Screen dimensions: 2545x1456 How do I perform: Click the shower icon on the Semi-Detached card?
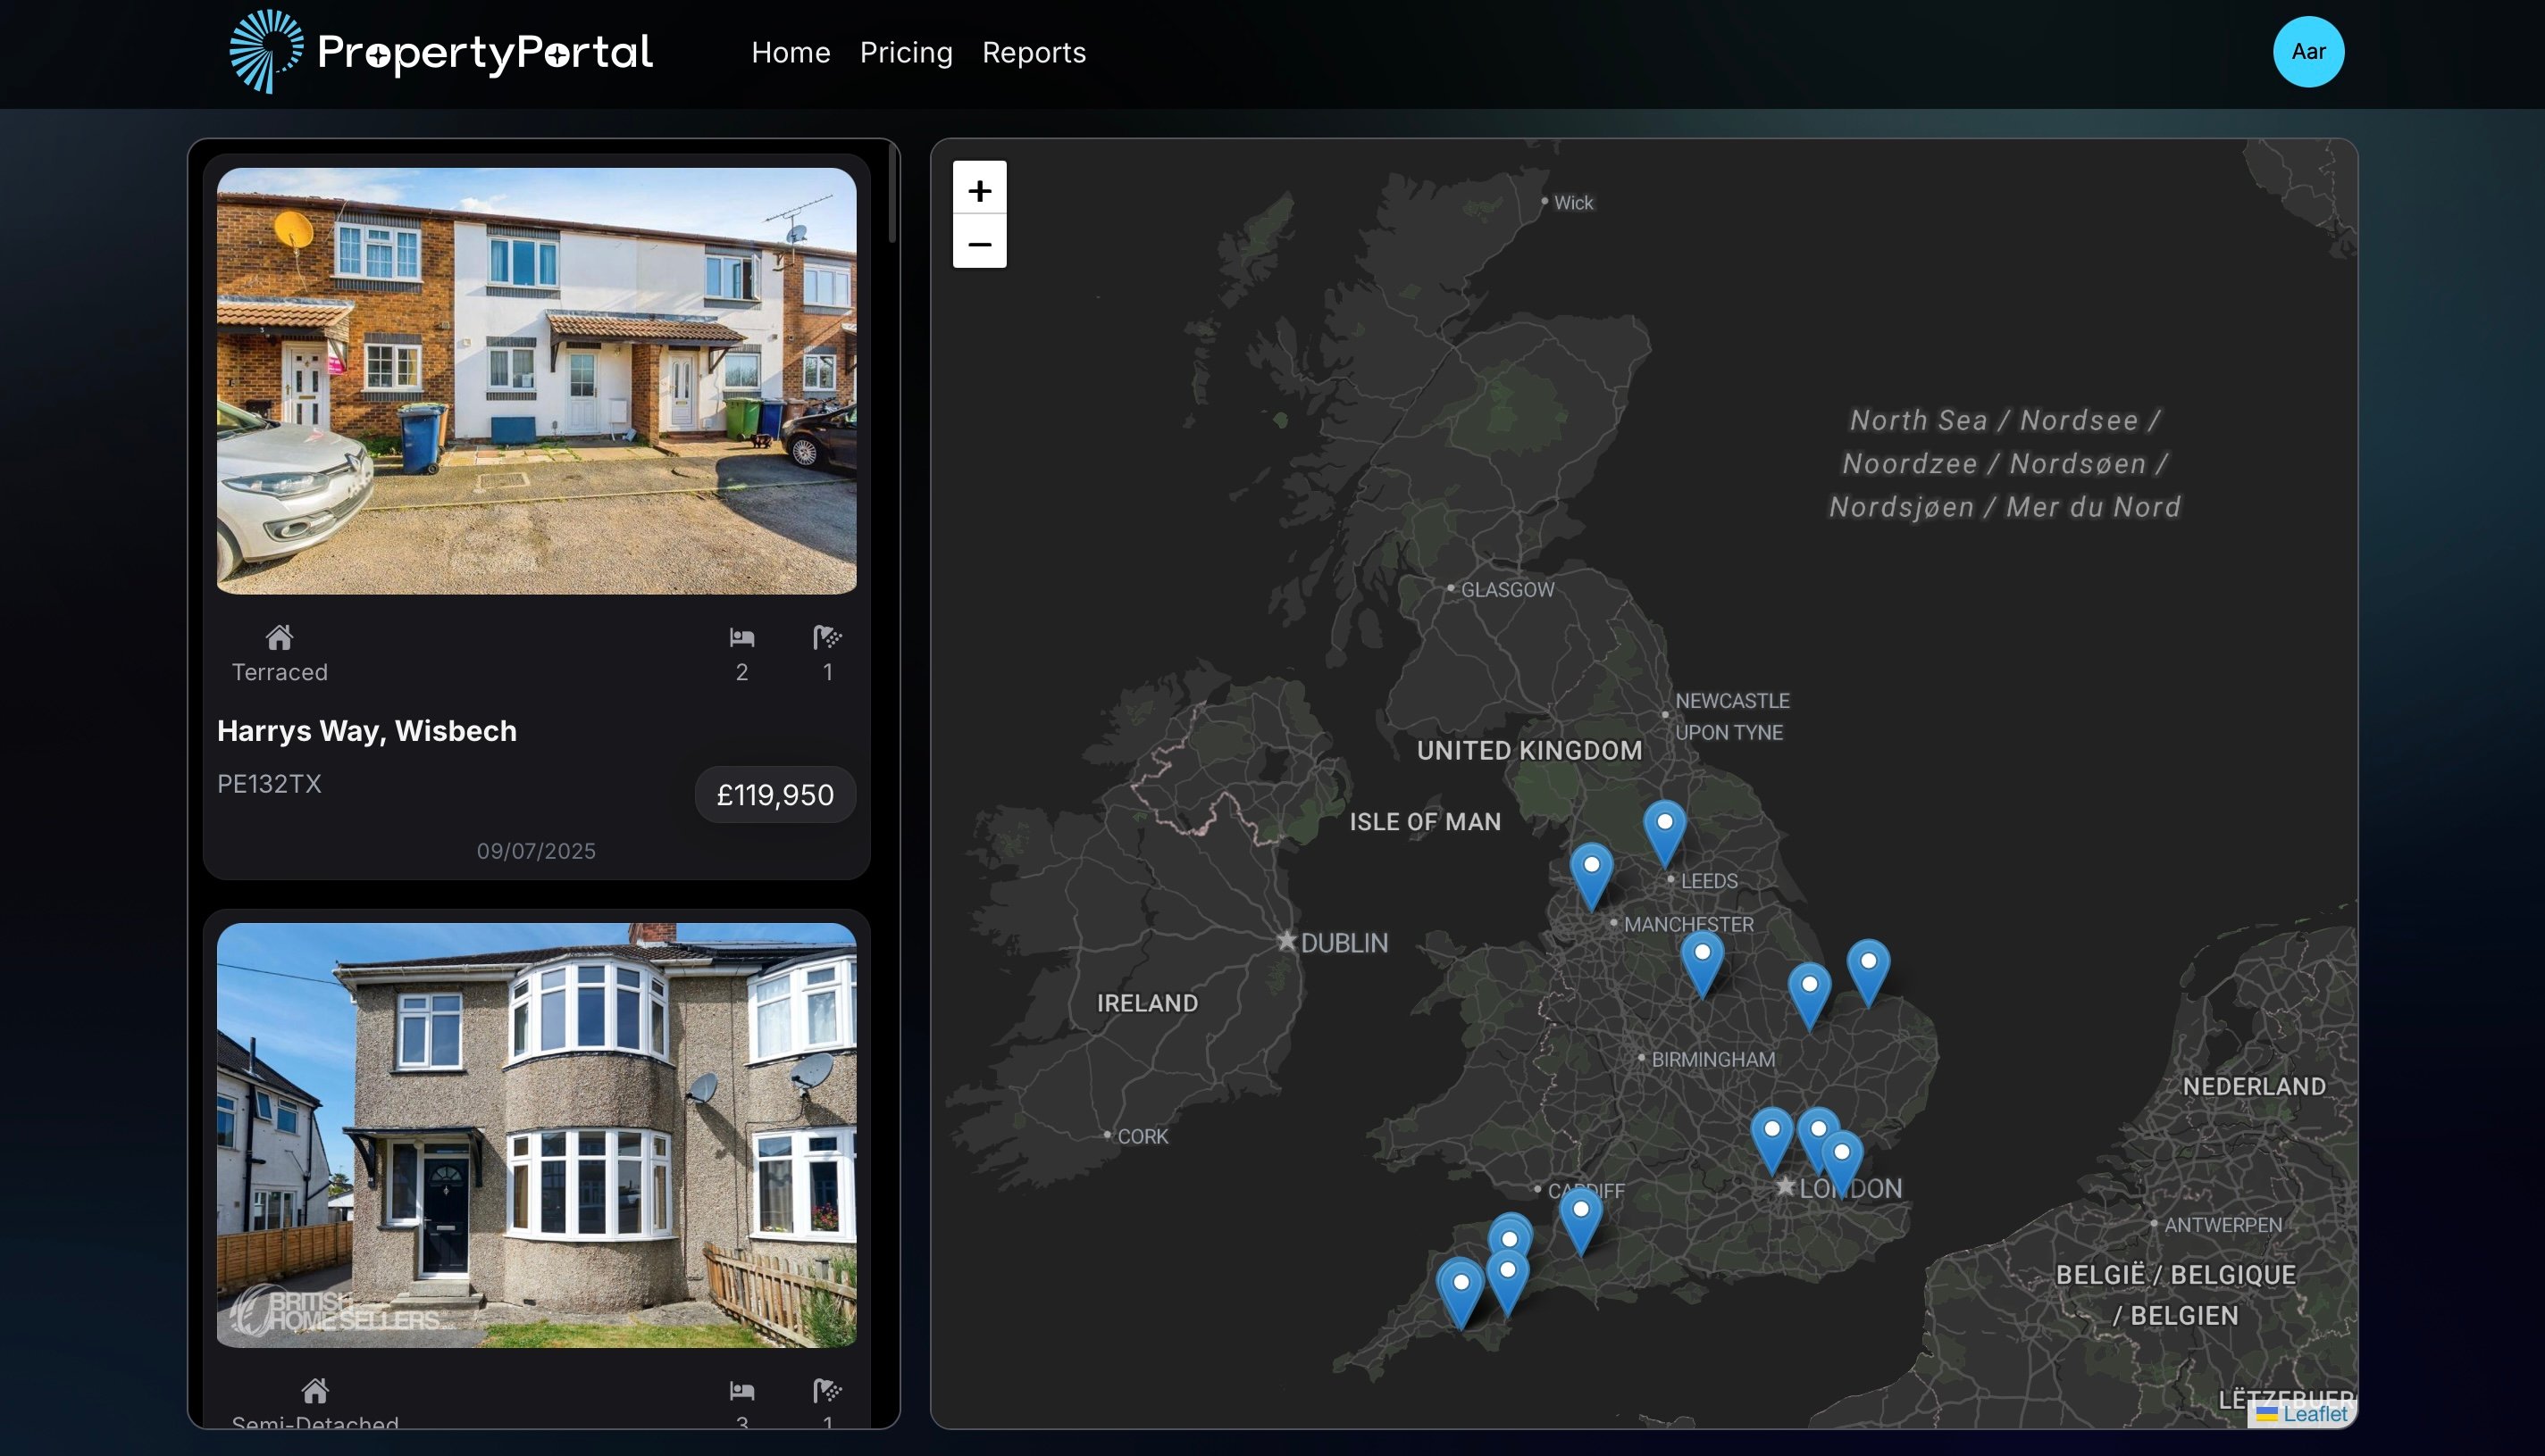[x=827, y=1390]
